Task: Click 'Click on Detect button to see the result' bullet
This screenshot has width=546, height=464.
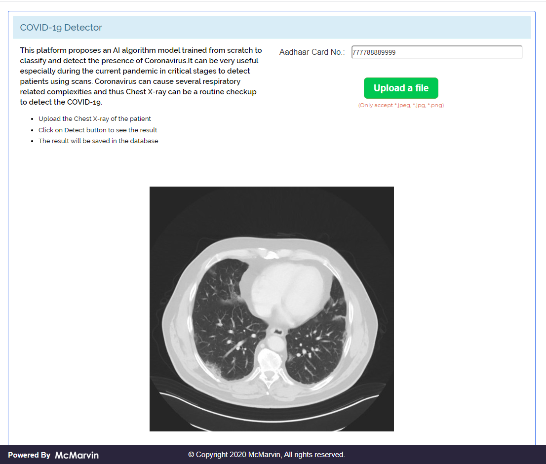Action: [x=98, y=130]
